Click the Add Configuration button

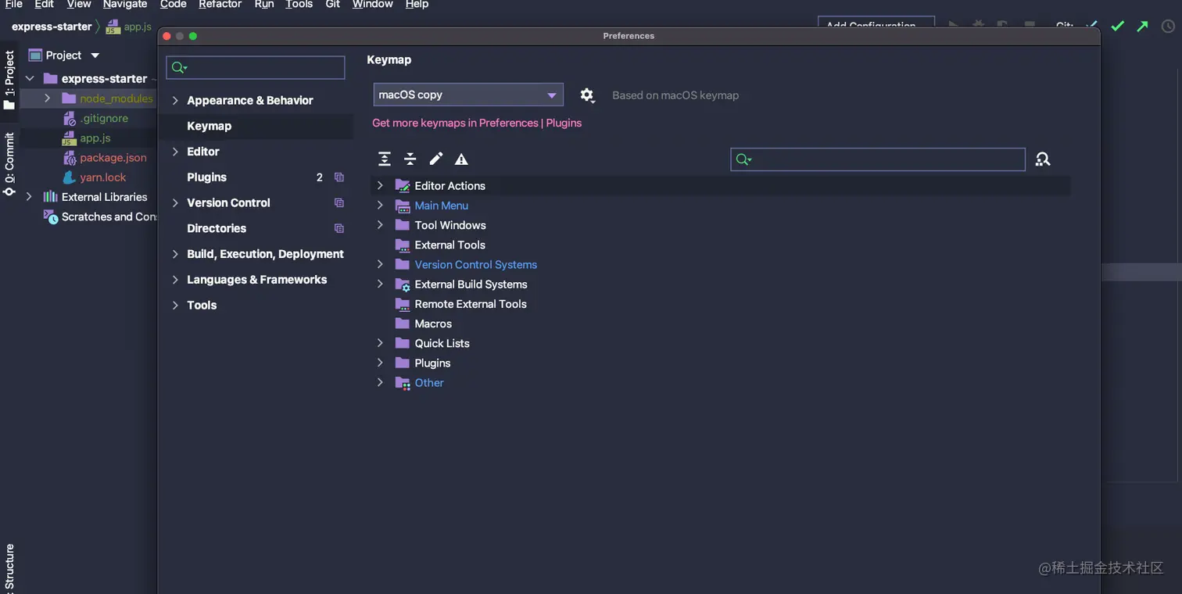pyautogui.click(x=876, y=23)
